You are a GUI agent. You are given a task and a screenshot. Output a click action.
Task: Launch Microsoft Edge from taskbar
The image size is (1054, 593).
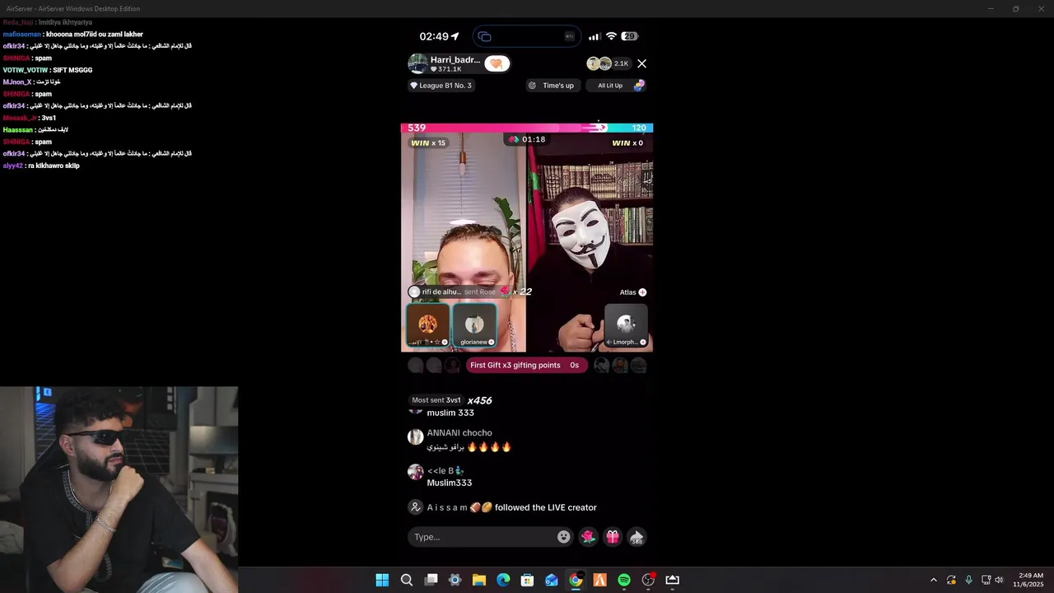(x=503, y=580)
